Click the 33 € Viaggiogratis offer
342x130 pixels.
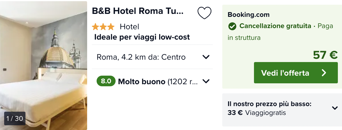pyautogui.click(x=257, y=113)
